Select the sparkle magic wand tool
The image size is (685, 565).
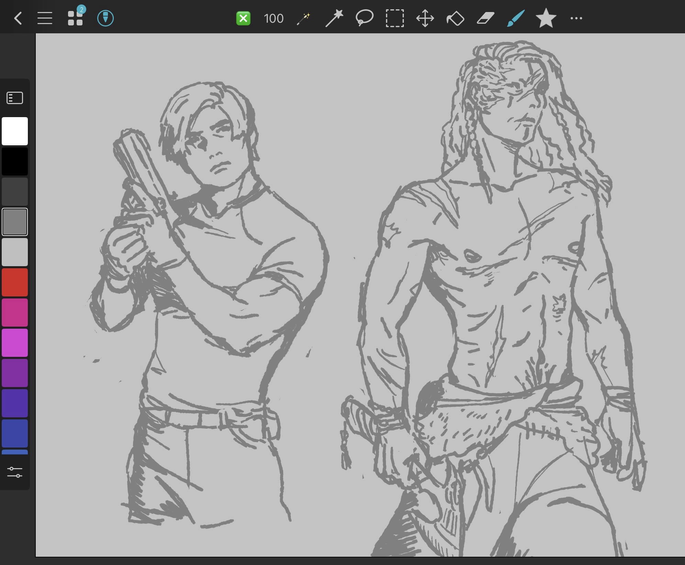tap(303, 18)
